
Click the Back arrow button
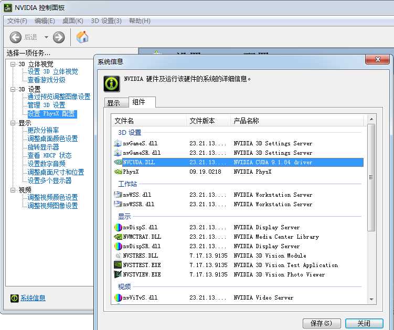(16, 37)
